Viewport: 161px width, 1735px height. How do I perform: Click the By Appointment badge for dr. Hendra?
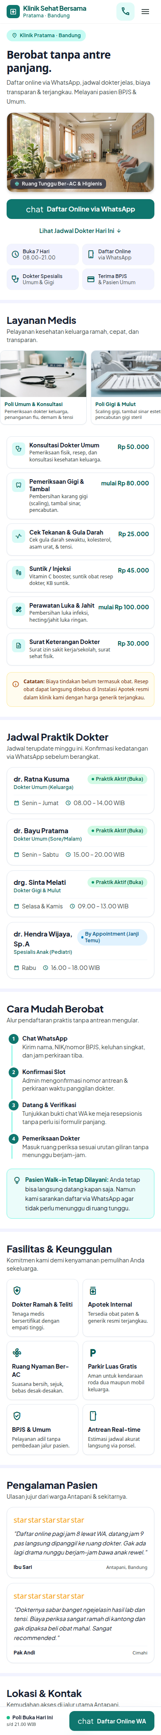[113, 937]
